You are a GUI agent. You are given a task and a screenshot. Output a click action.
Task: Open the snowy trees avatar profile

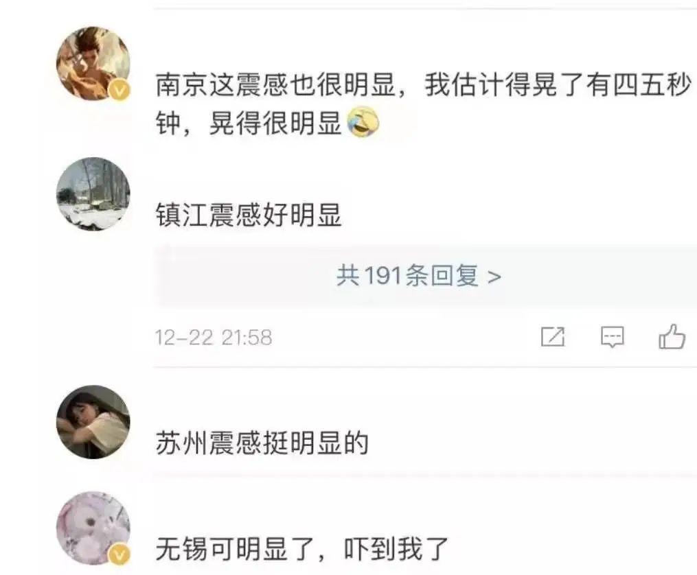coord(93,194)
